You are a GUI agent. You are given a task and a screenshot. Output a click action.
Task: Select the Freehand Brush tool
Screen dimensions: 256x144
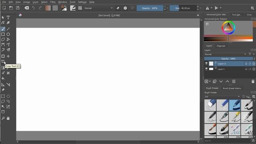[3, 29]
